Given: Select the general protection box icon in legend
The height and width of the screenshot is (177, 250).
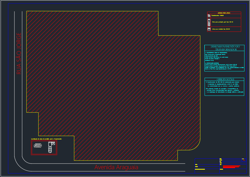Looking at the screenshot, I should 209,22.
